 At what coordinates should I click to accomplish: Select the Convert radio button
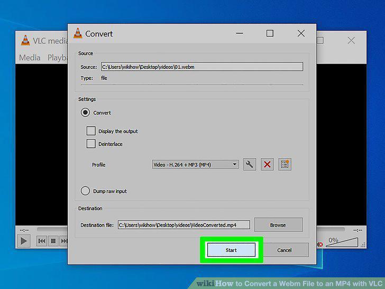(85, 113)
